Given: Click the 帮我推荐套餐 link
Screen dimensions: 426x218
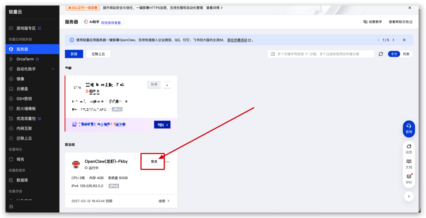Looking at the screenshot, I should (x=111, y=23).
